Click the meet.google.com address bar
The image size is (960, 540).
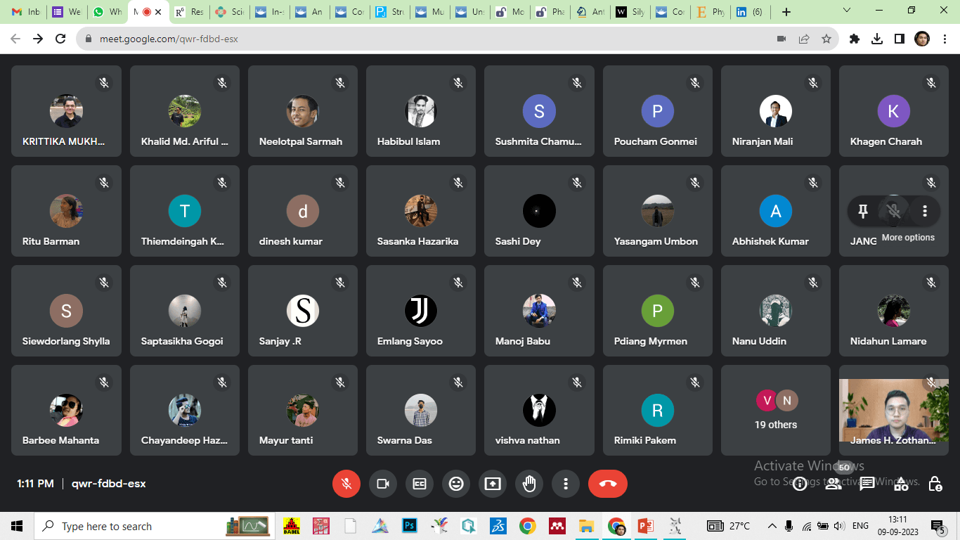click(422, 39)
